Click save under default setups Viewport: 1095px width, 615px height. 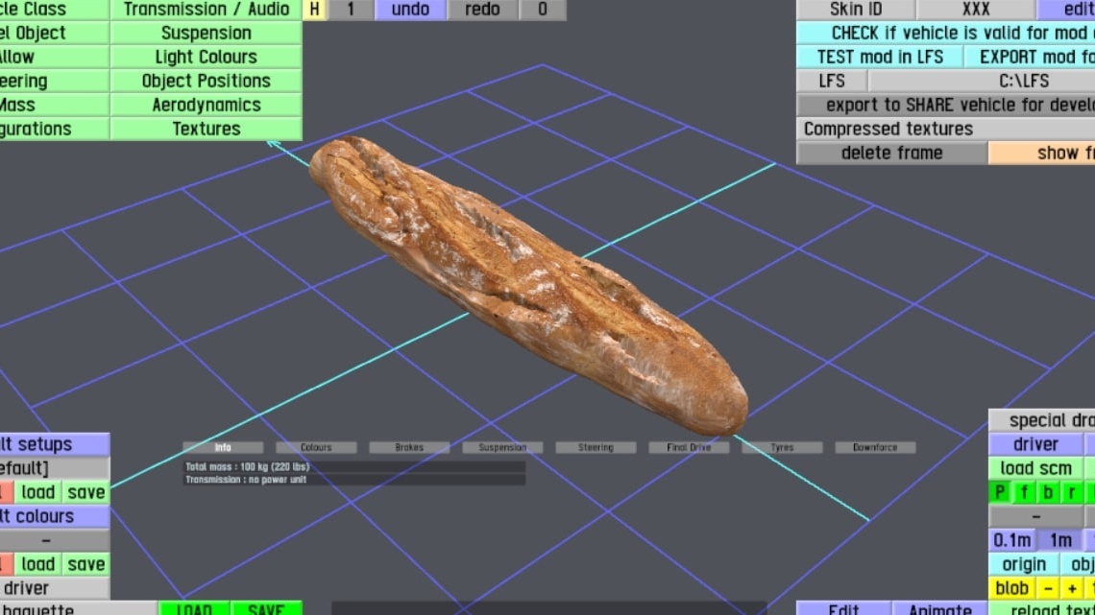point(85,492)
